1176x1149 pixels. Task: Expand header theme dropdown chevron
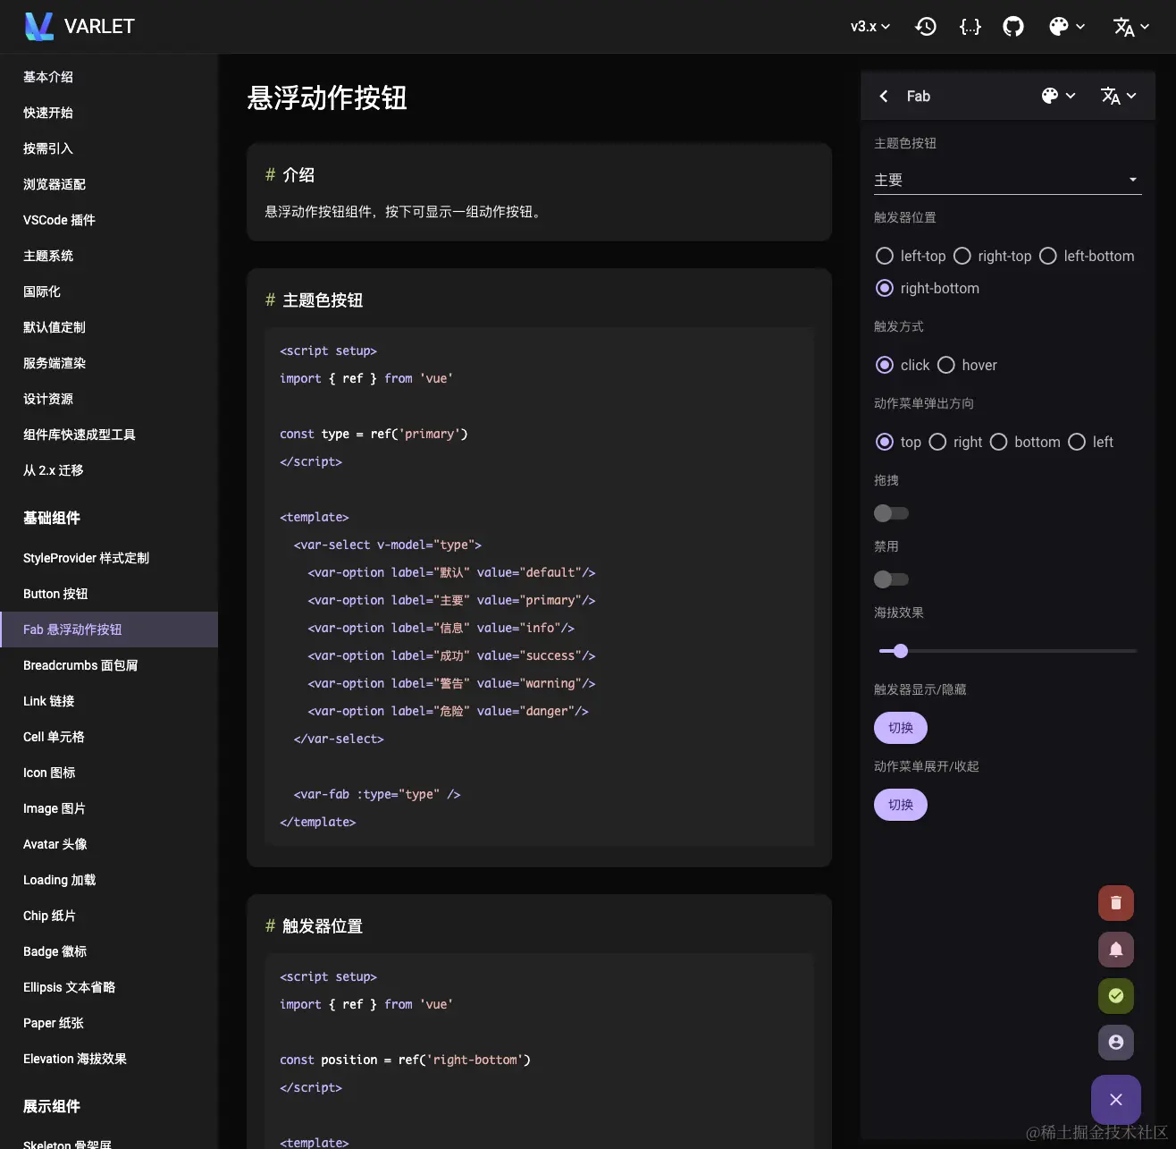coord(1080,27)
